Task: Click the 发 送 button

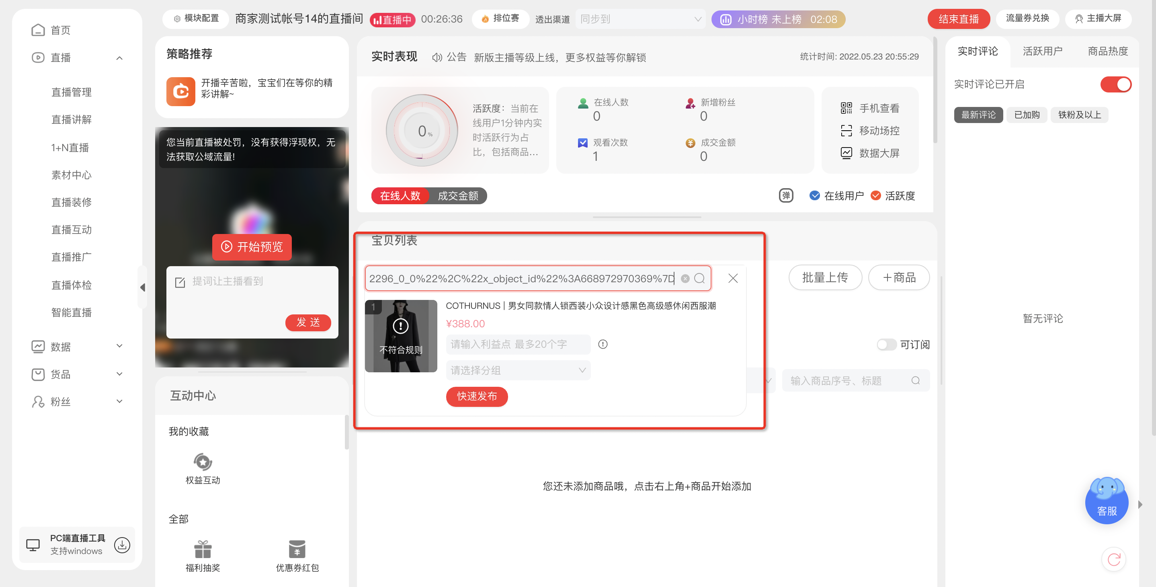Action: click(x=308, y=322)
